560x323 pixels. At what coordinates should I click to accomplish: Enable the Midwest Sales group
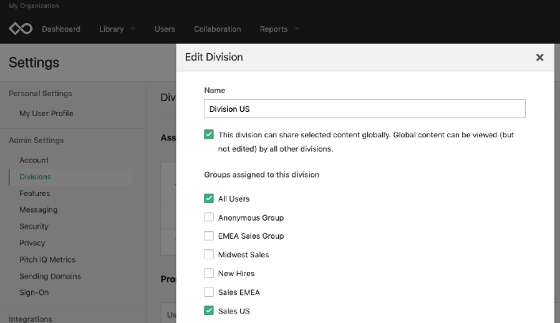tap(209, 255)
